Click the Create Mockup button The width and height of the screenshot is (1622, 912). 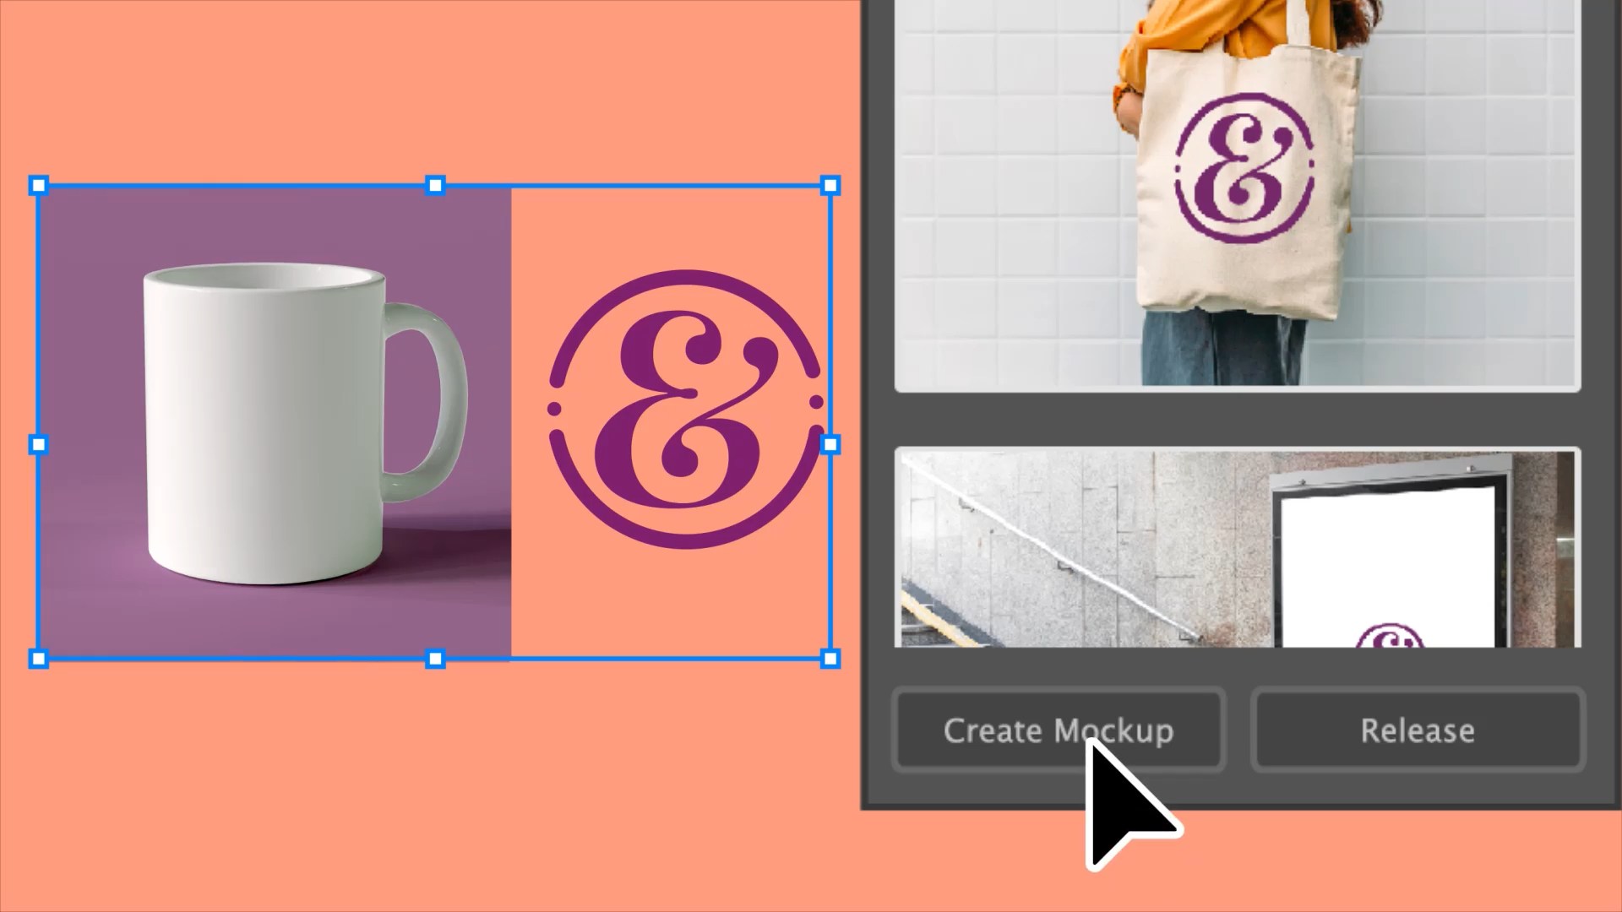1058,730
